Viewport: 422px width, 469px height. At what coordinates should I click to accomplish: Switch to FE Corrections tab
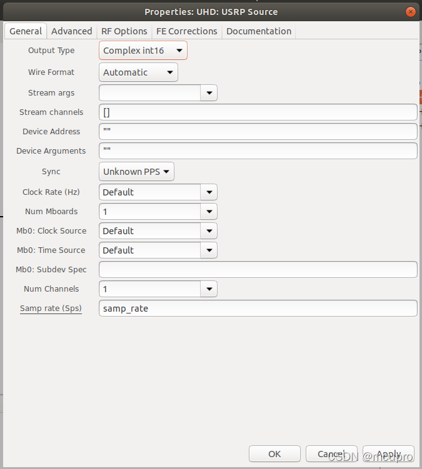tap(186, 31)
